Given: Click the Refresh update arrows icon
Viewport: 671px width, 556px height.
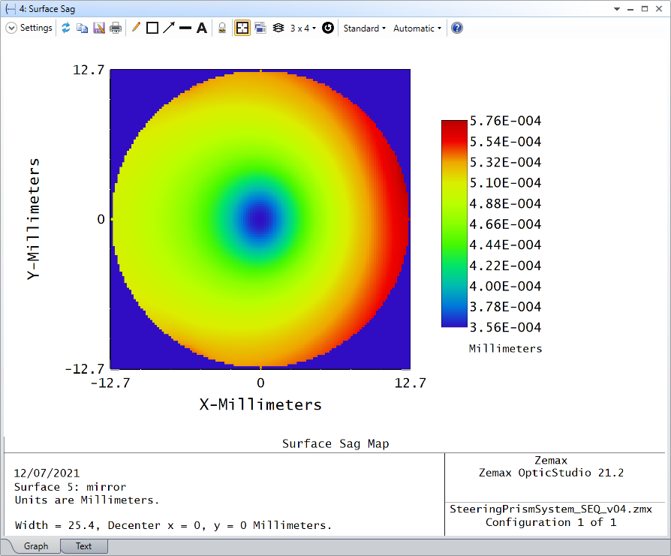Looking at the screenshot, I should click(66, 29).
